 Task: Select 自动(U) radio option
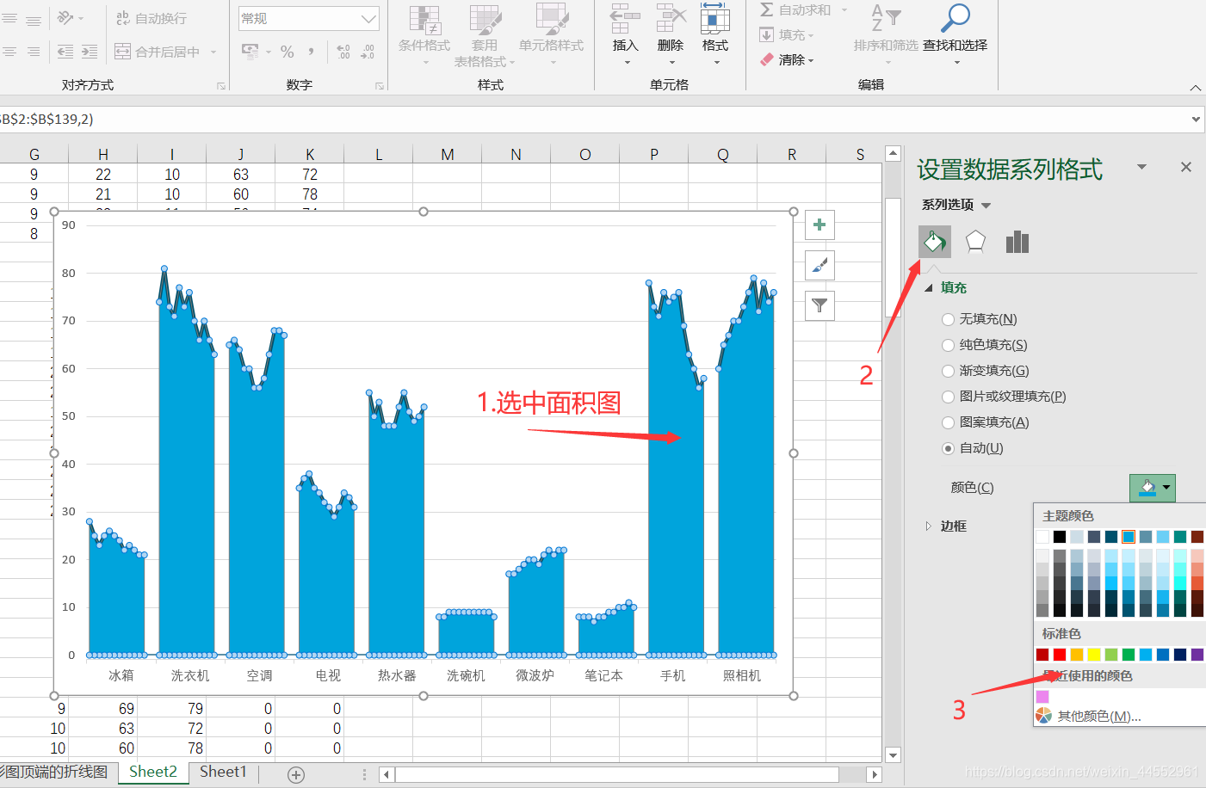(948, 448)
